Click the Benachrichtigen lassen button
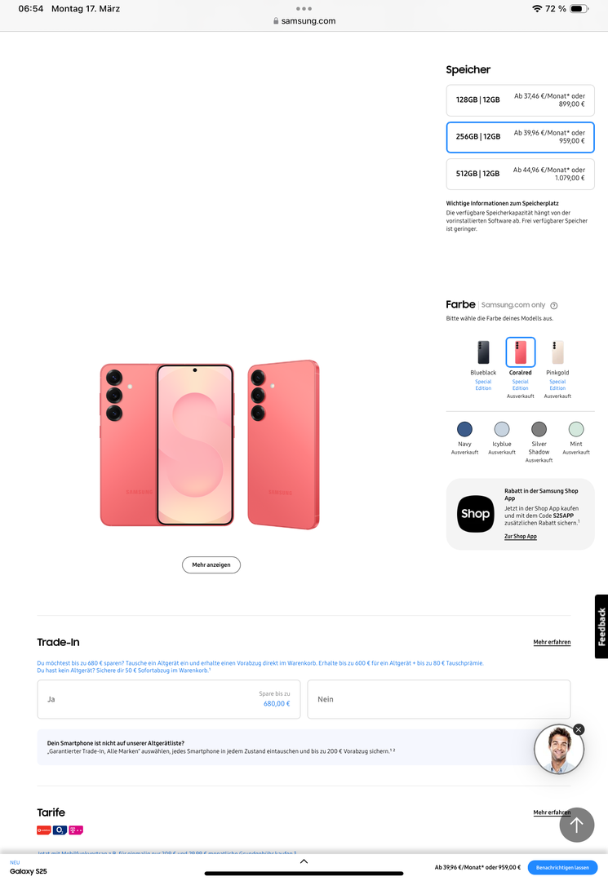Screen dimensions: 608x881 point(562,867)
